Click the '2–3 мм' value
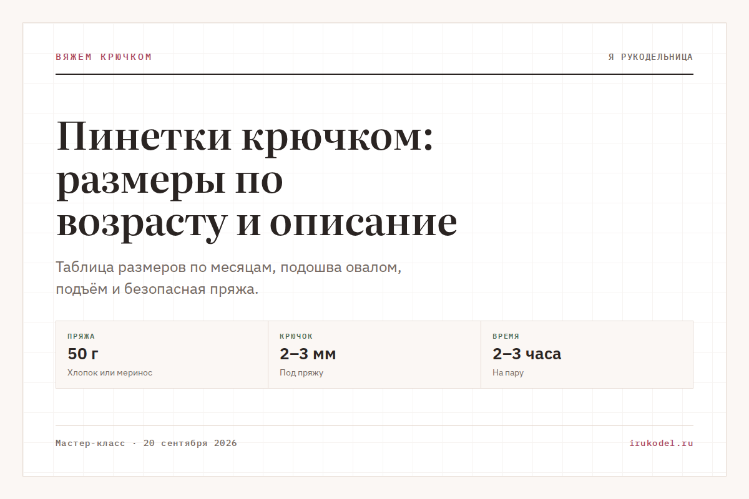 tap(308, 354)
